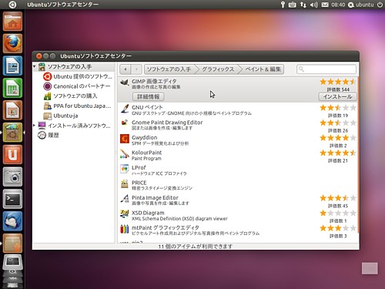Screen dimensions: 385x289
Task: Open LibreOffice Calc launcher icon
Action: point(12,88)
